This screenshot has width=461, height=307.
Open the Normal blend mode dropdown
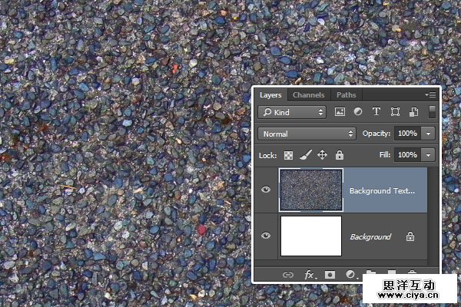pyautogui.click(x=308, y=134)
